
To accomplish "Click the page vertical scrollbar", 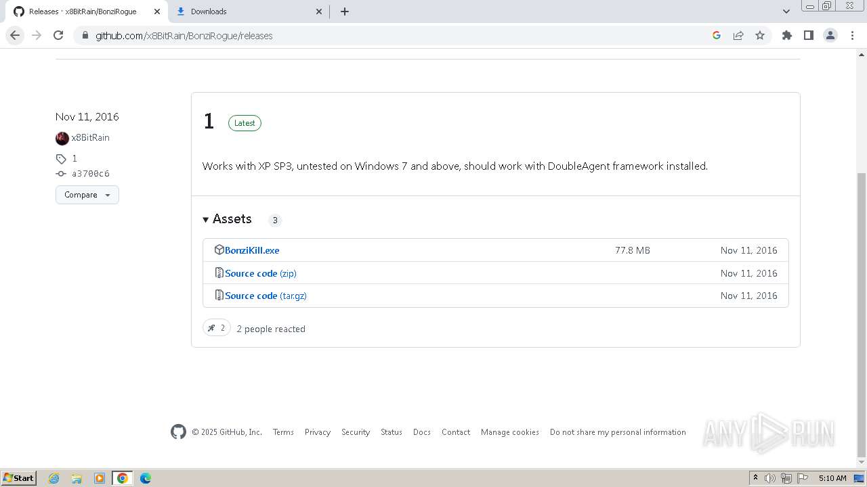I will [x=862, y=315].
